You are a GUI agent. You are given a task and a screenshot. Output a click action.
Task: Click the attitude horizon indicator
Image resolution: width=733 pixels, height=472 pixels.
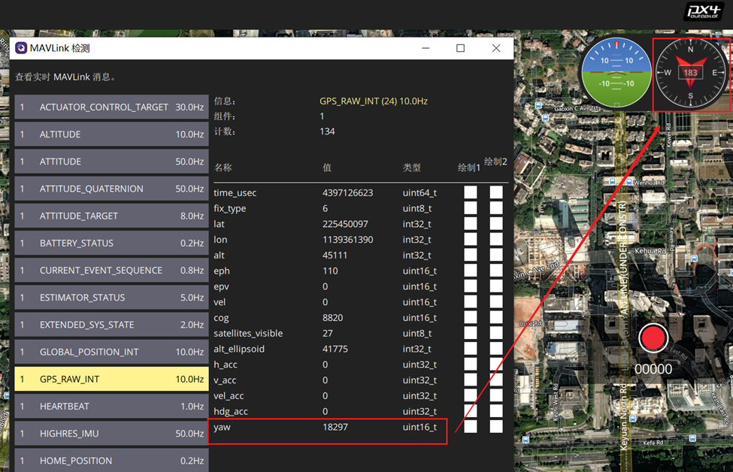(616, 73)
